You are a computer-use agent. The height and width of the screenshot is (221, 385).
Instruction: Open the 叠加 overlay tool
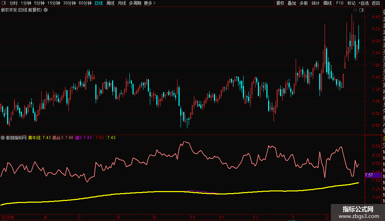[x=292, y=3]
